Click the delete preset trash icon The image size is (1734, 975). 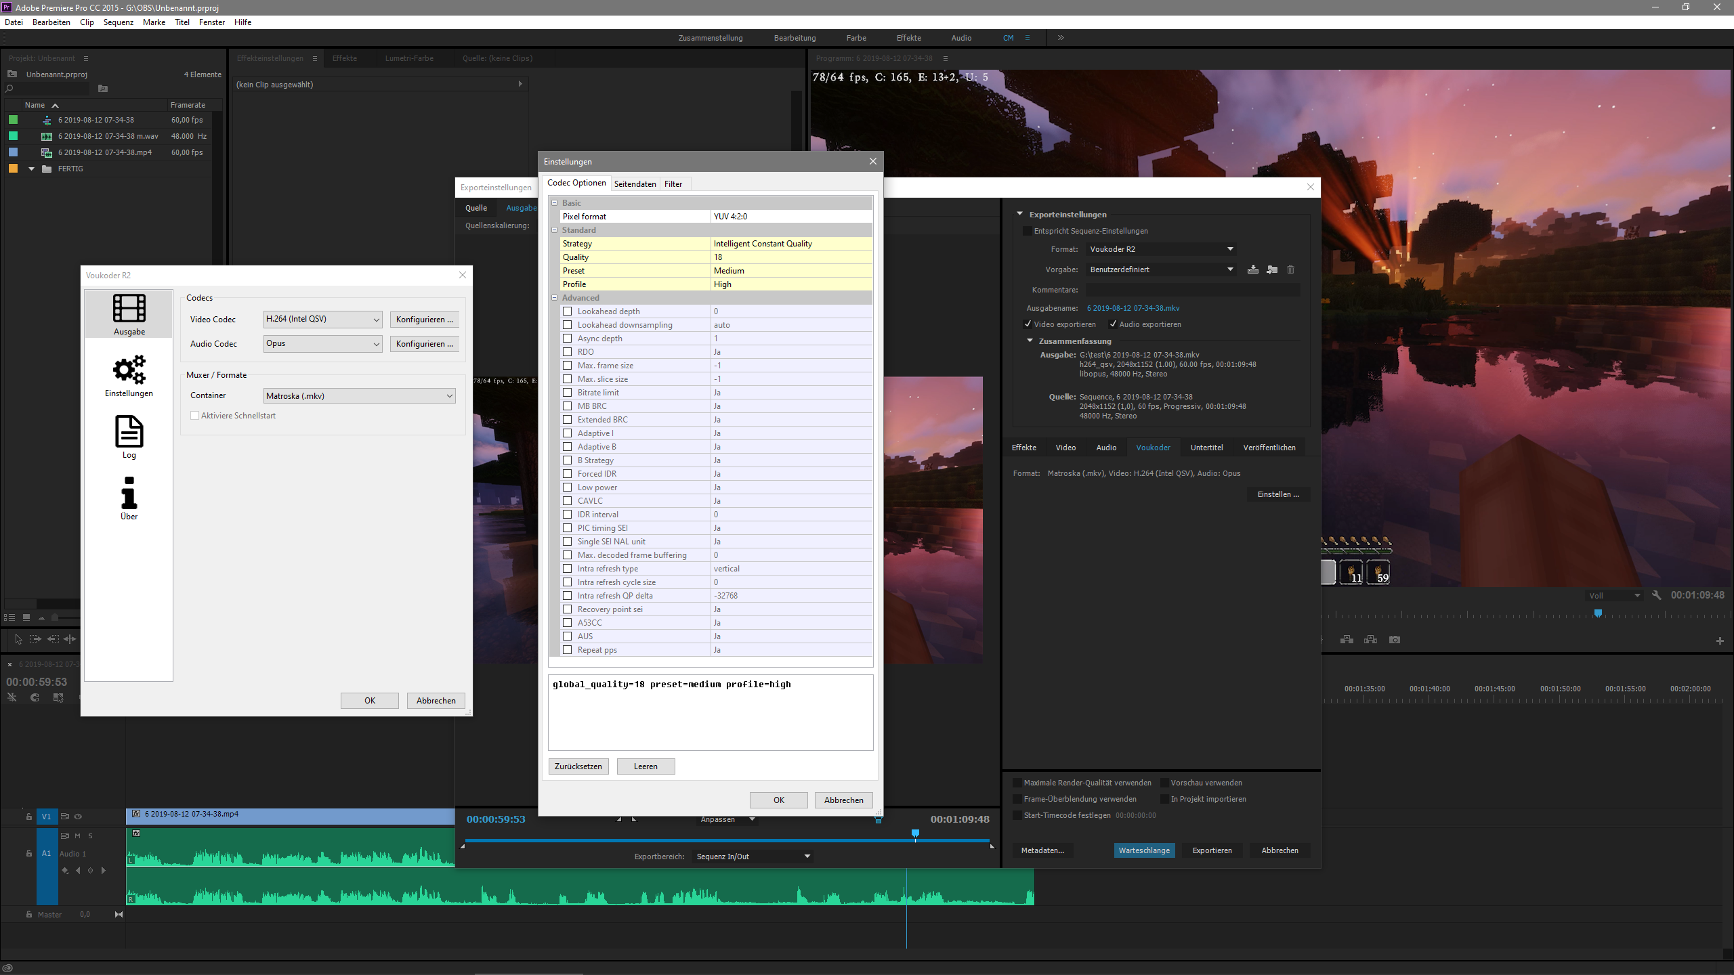[1291, 269]
